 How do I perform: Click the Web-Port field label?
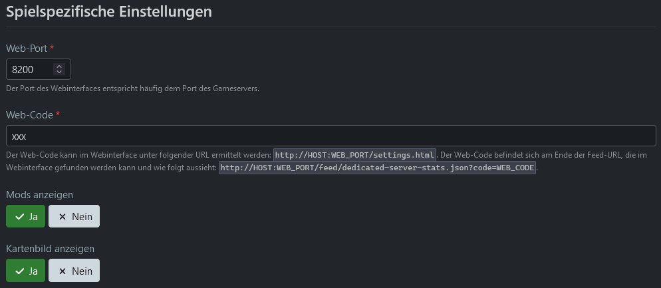[27, 49]
